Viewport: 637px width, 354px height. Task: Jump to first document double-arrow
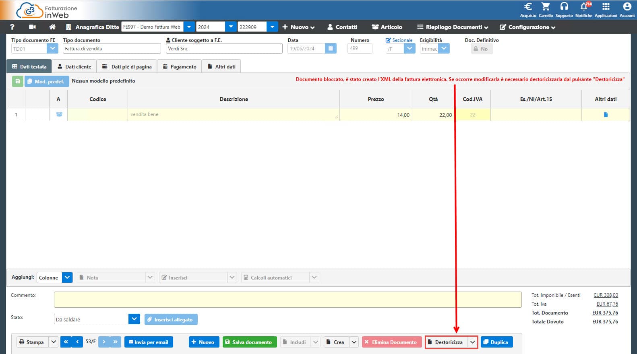tap(66, 342)
